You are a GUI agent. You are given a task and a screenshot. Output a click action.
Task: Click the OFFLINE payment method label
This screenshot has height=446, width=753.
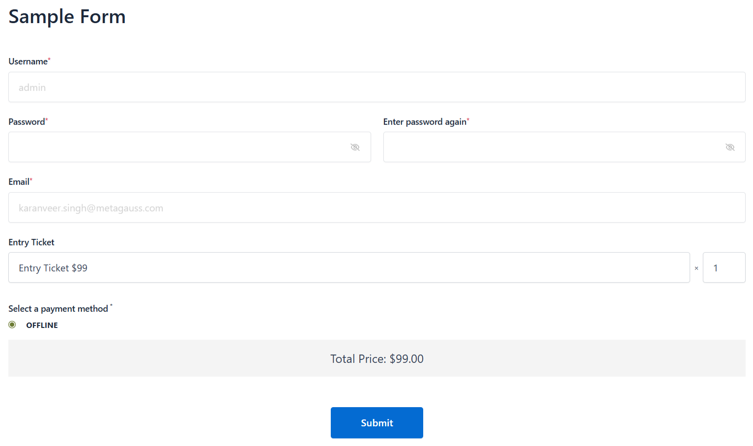point(42,326)
